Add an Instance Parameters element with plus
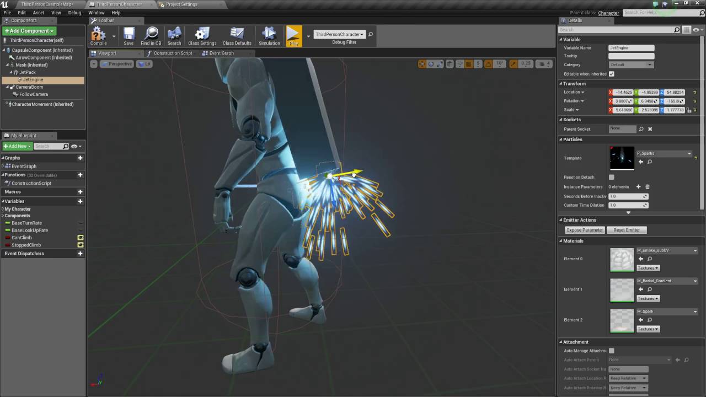The width and height of the screenshot is (706, 397). point(638,187)
